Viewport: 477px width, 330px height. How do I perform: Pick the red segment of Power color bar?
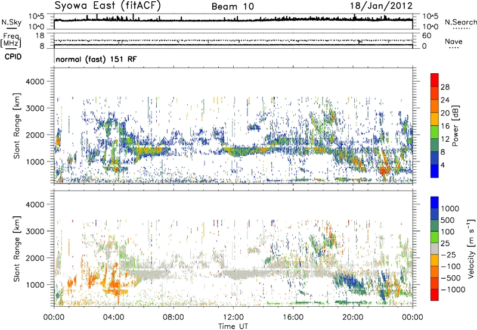[x=435, y=80]
